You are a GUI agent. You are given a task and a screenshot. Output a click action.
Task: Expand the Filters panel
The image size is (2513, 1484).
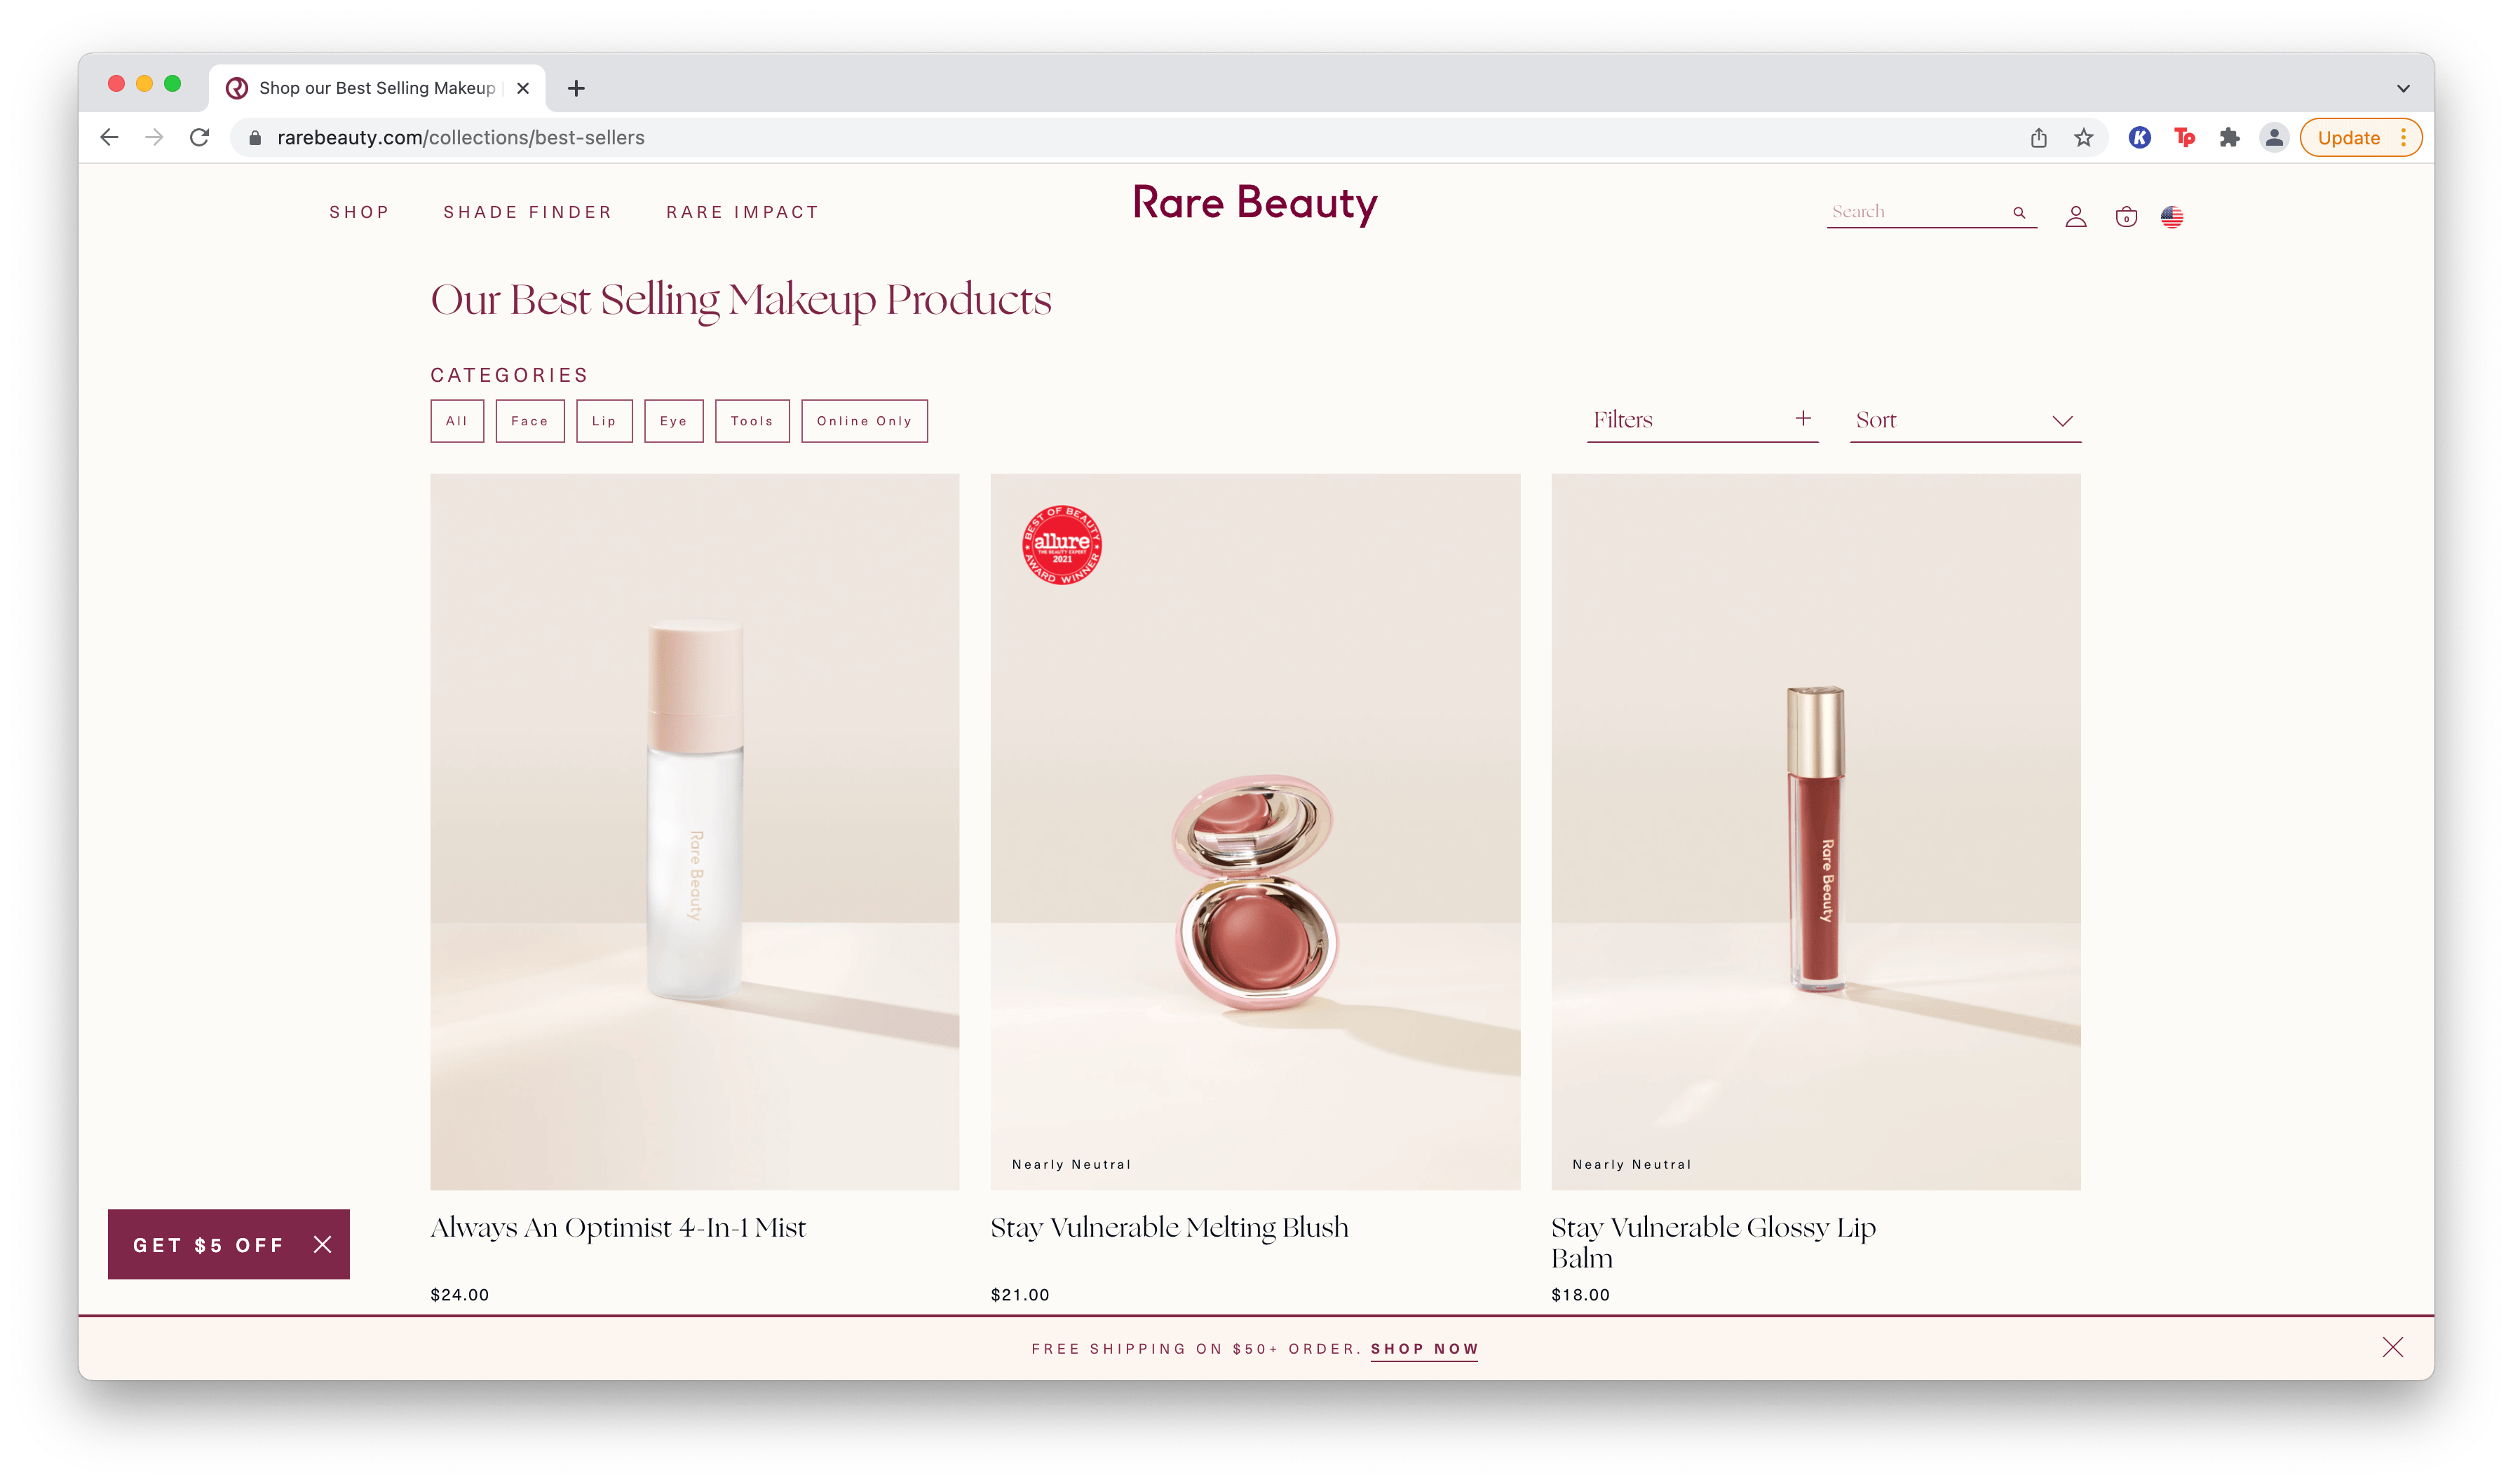pos(1702,420)
